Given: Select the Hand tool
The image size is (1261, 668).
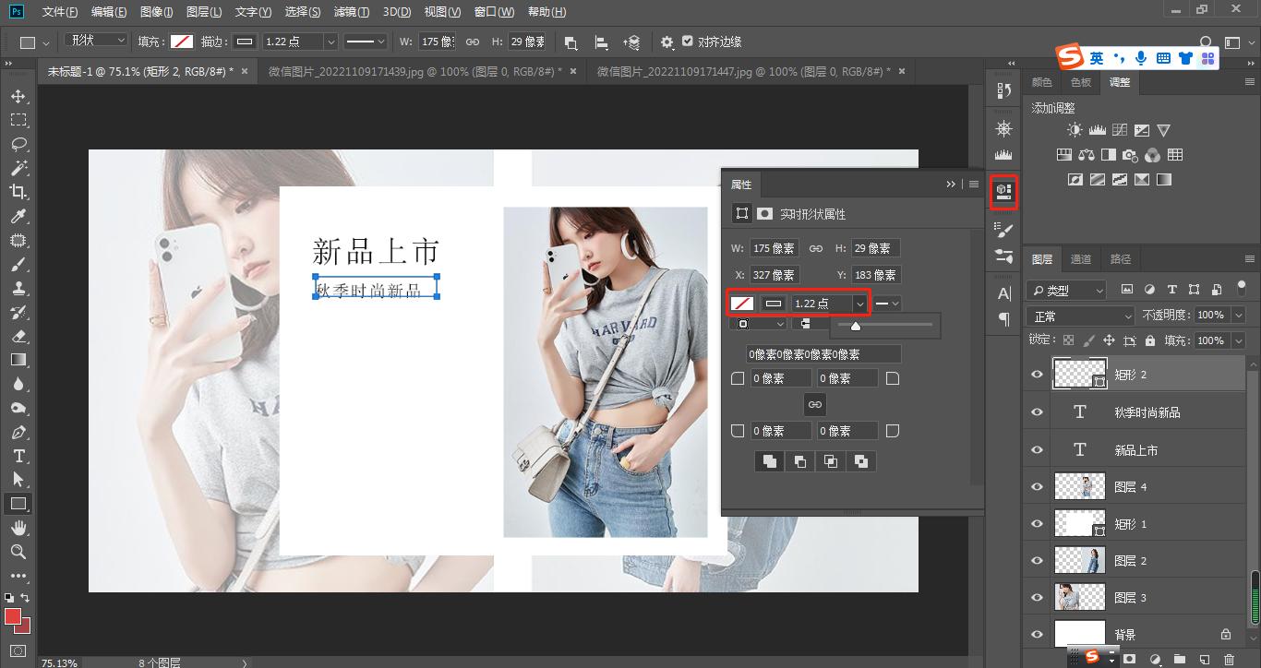Looking at the screenshot, I should (x=18, y=527).
